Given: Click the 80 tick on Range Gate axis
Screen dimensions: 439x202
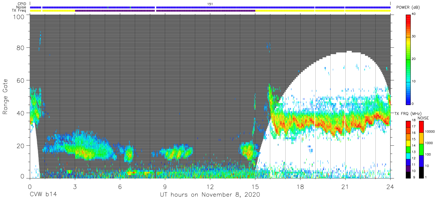Looking at the screenshot, I should (x=20, y=47).
